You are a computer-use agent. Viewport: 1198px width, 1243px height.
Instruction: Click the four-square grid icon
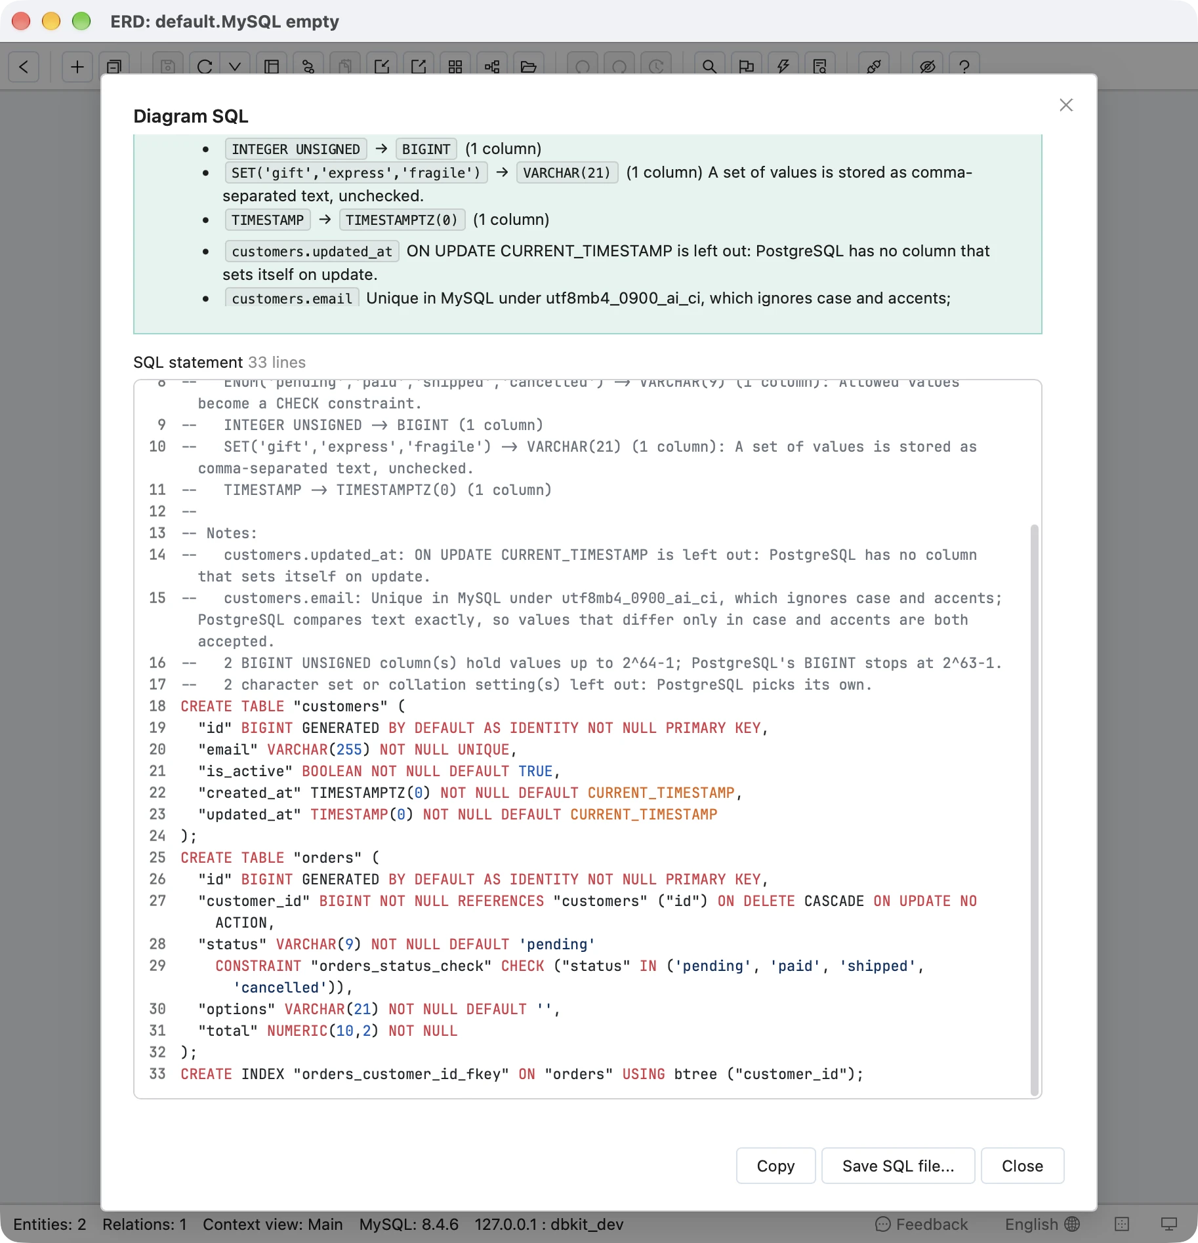coord(455,66)
